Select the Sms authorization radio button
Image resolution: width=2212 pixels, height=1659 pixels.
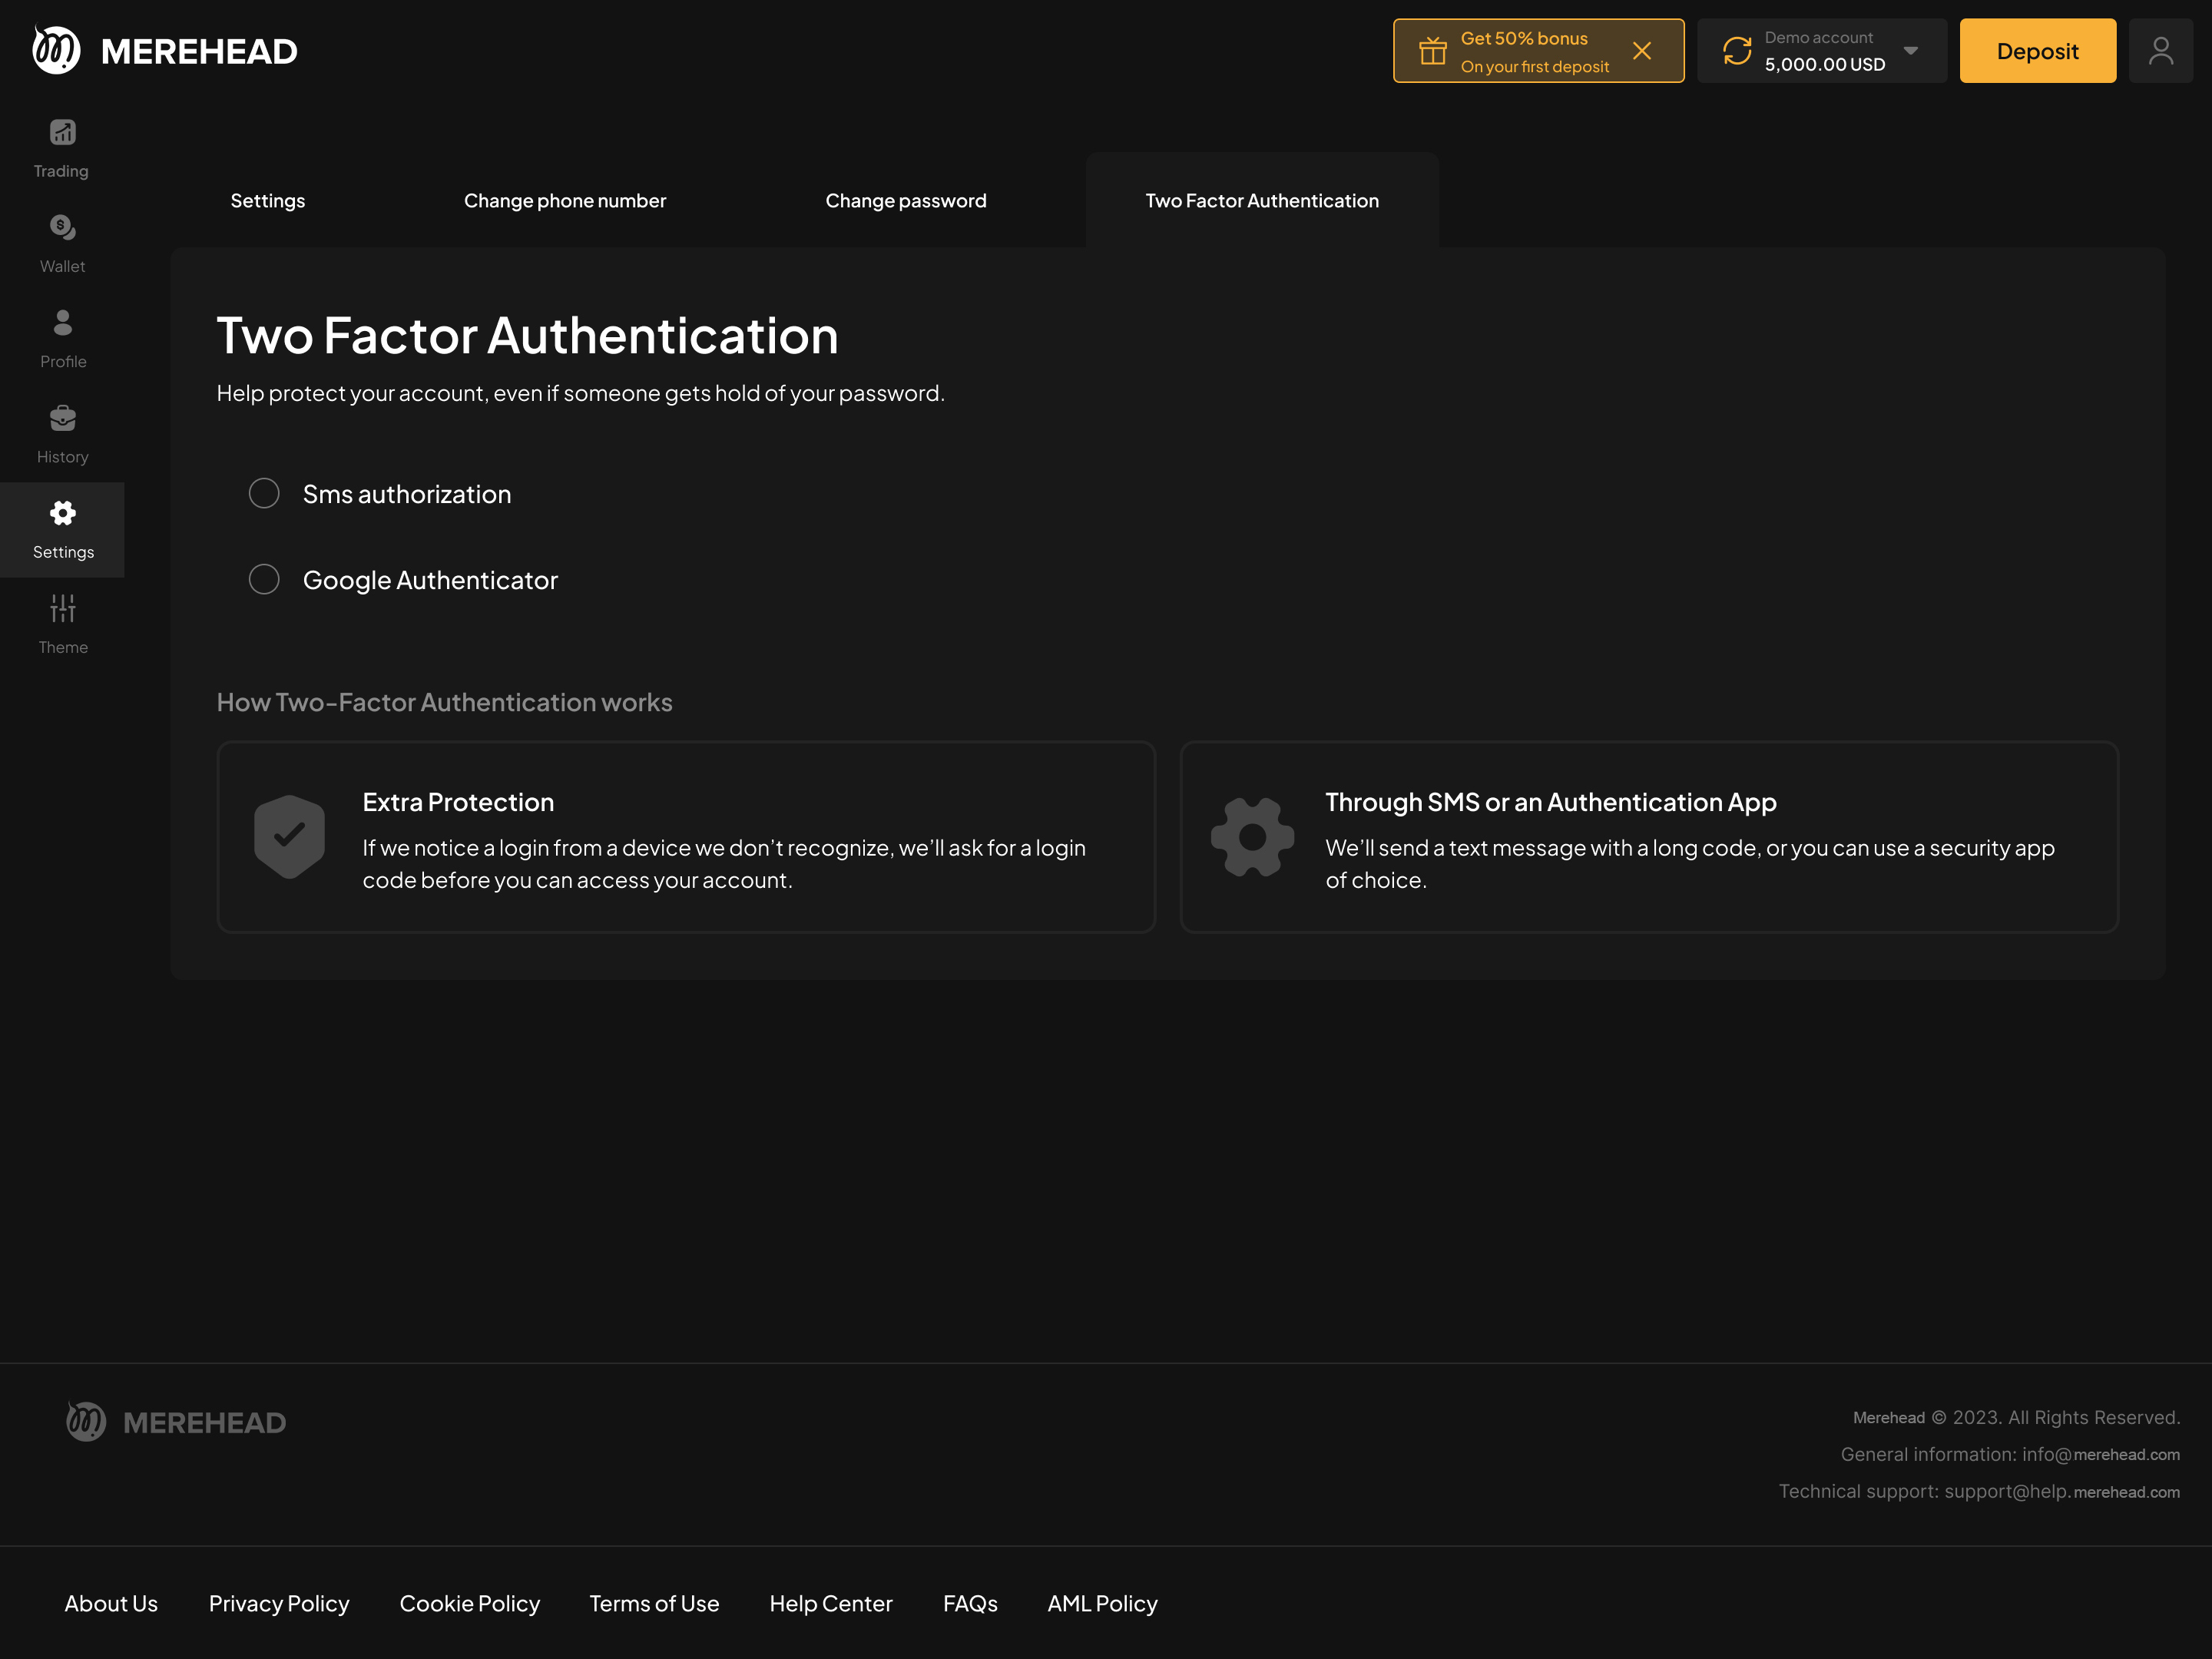coord(264,493)
